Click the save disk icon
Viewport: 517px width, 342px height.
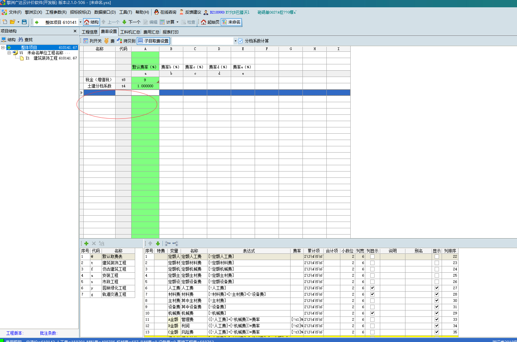(24, 22)
